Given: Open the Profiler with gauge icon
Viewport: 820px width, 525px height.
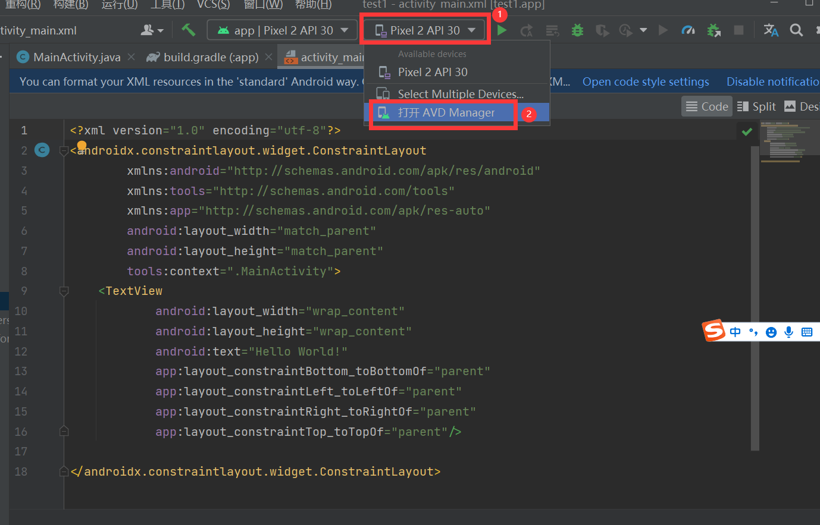Looking at the screenshot, I should click(x=688, y=30).
